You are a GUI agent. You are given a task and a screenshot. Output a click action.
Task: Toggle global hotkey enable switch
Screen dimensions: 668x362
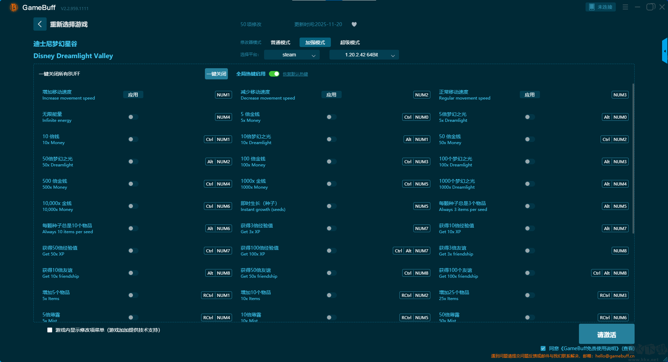274,74
